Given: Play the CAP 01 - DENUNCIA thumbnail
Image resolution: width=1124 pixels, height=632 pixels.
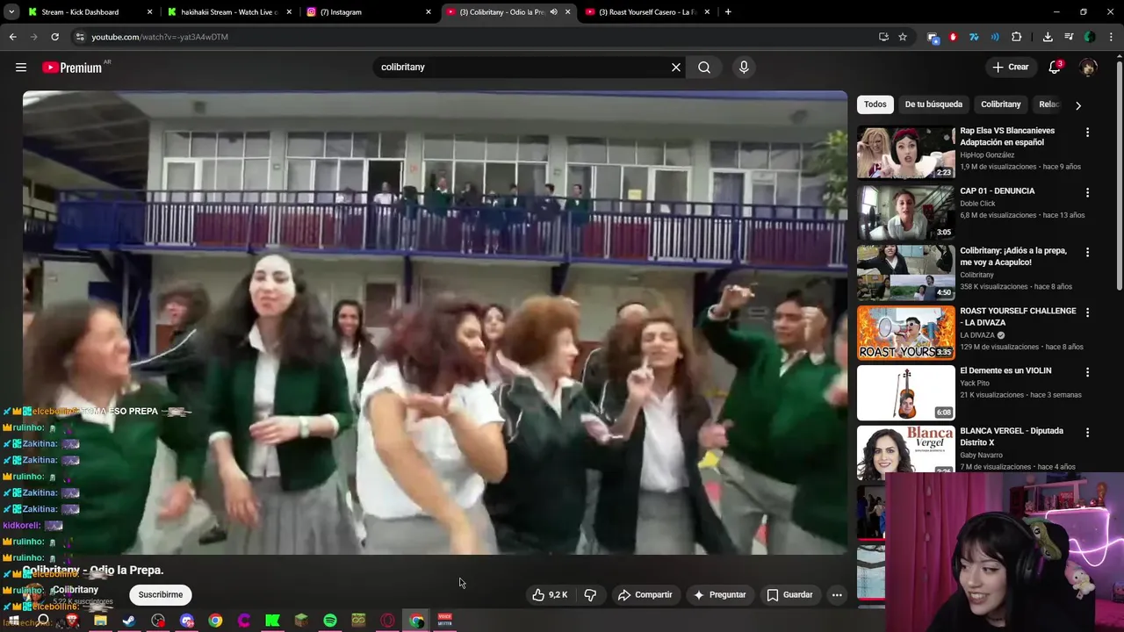Looking at the screenshot, I should pyautogui.click(x=905, y=212).
